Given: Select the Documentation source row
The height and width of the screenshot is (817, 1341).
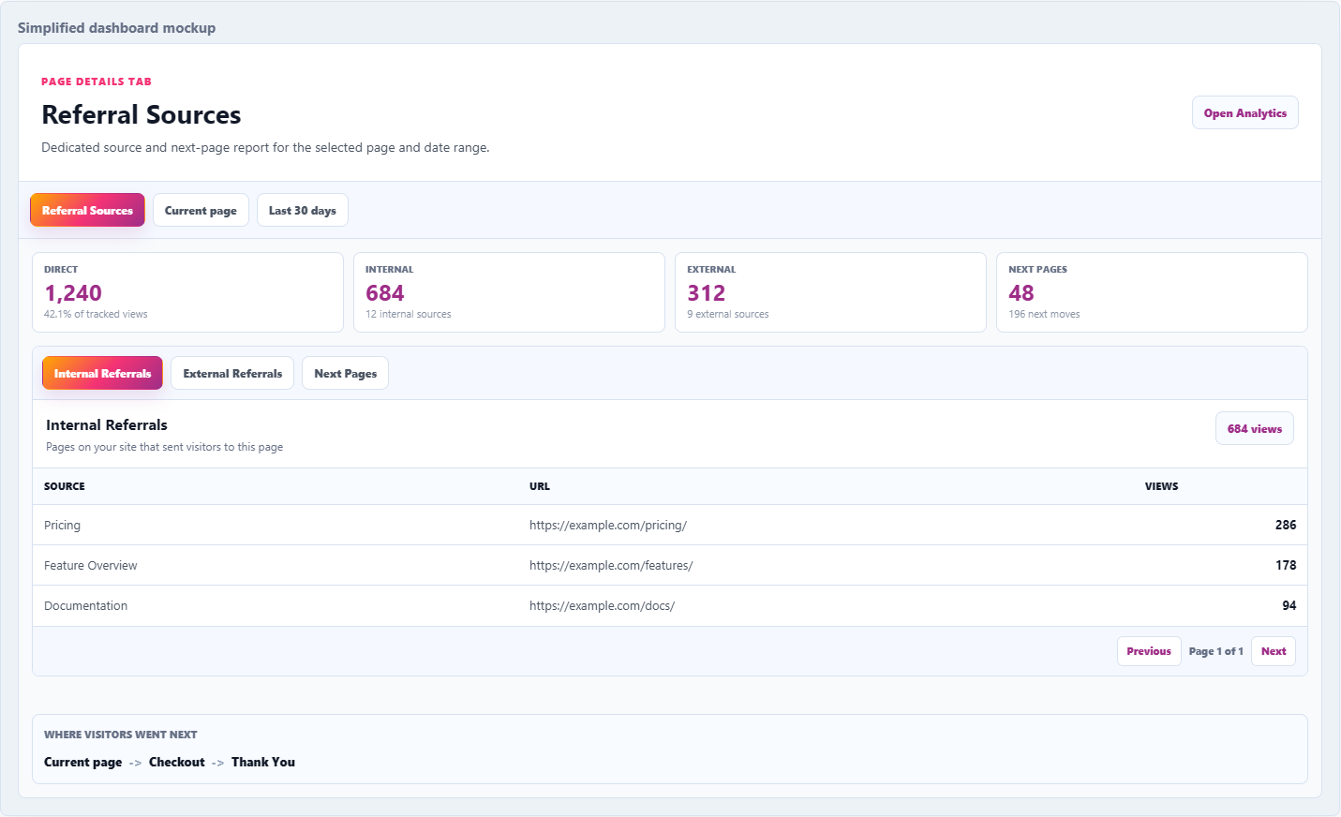Looking at the screenshot, I should point(670,605).
